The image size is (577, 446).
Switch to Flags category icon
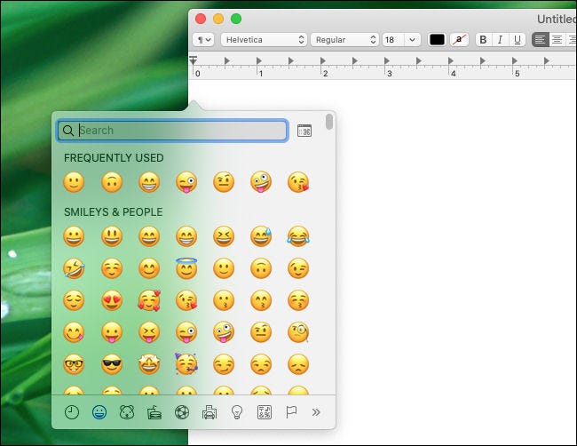291,412
